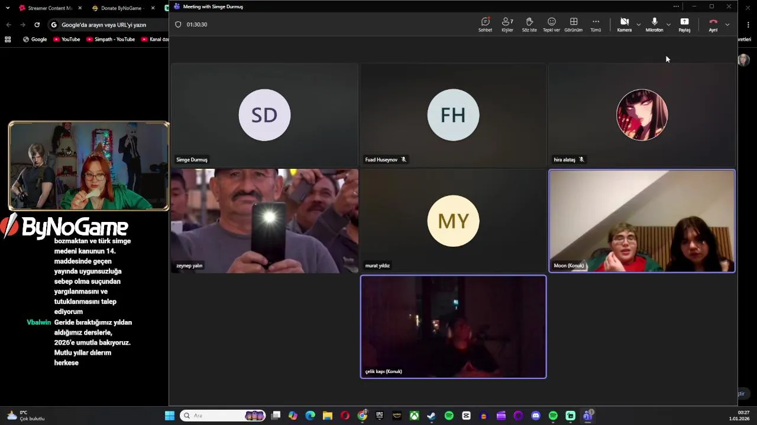The width and height of the screenshot is (757, 425).
Task: Select Fuad Huseynov participant tile
Action: [x=453, y=115]
